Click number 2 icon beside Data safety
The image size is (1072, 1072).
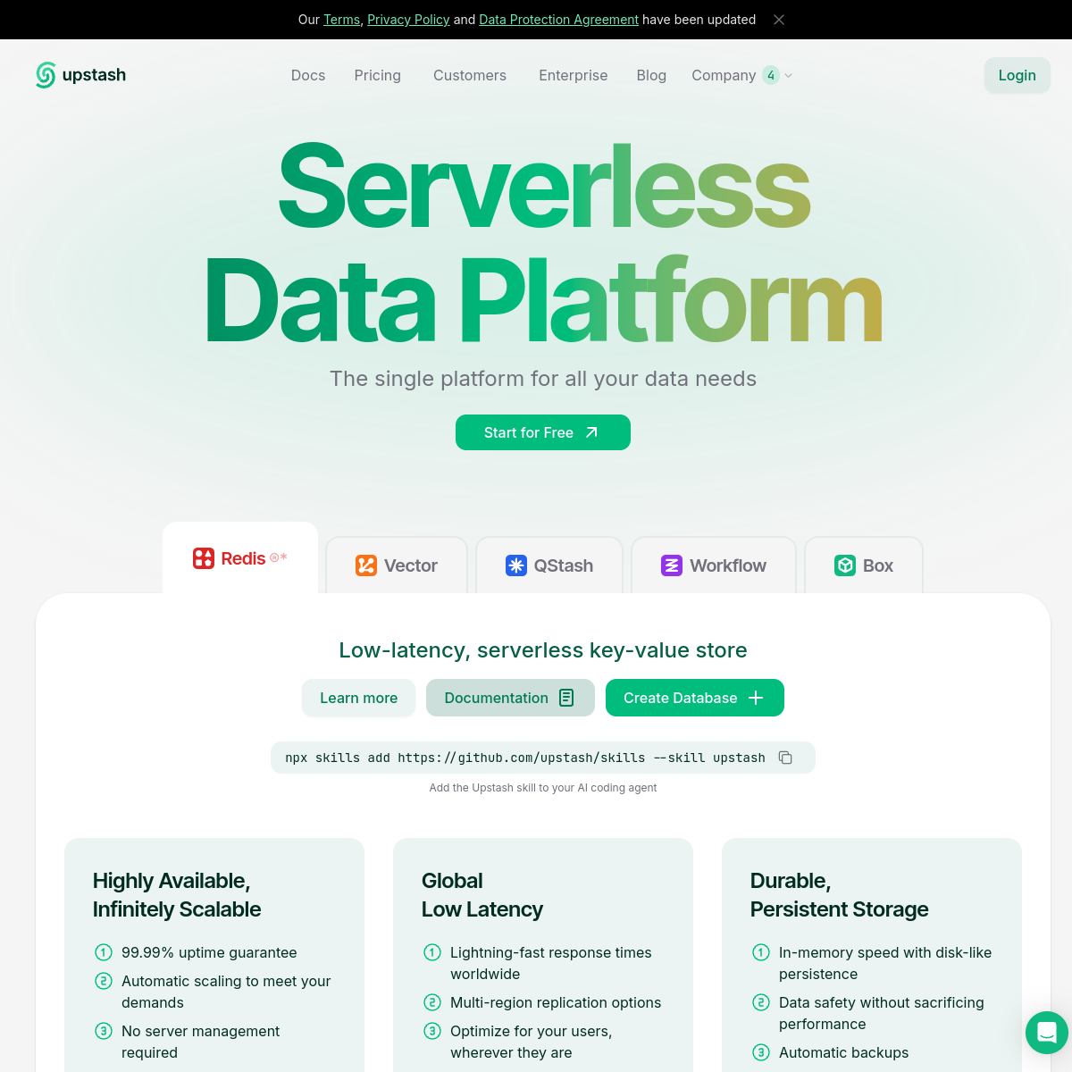click(x=761, y=1002)
